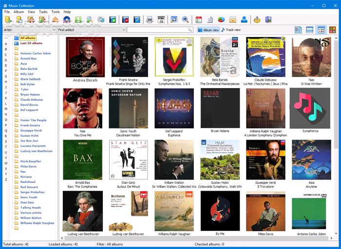Screen dimensions: 341x249
Task: Click the Print toolbar icon
Action: pos(150,19)
